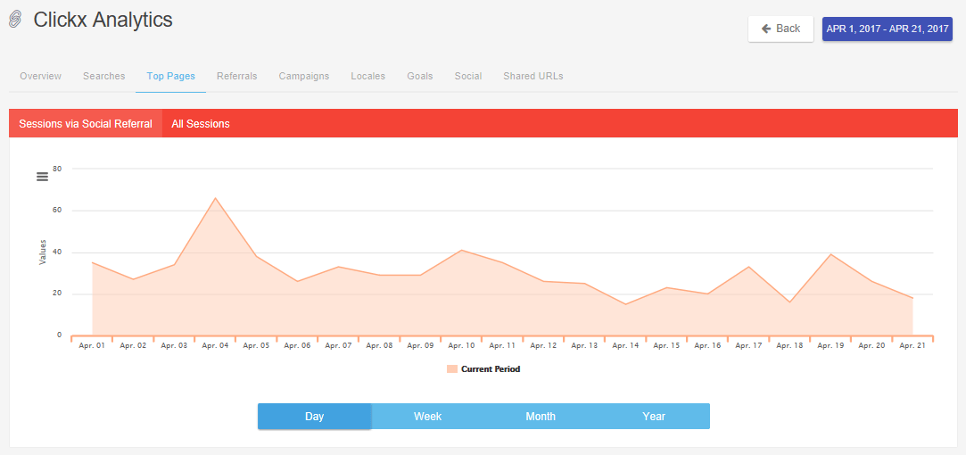Click the 80 y-axis value label
This screenshot has width=966, height=455.
tap(58, 169)
